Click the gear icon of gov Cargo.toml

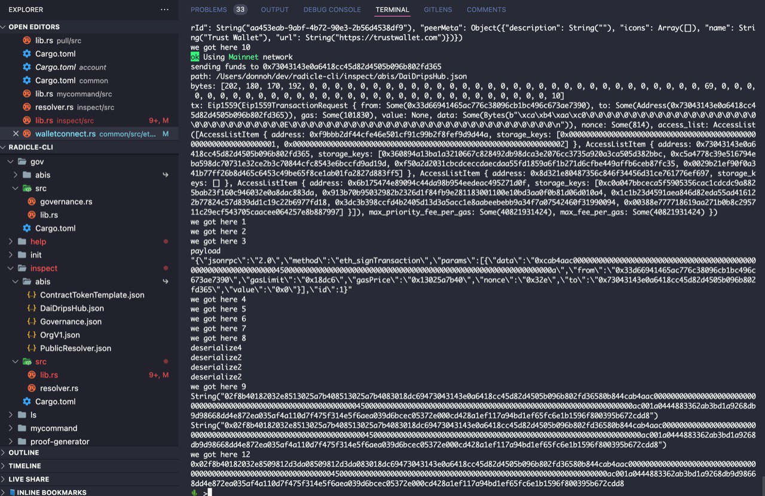(x=26, y=228)
